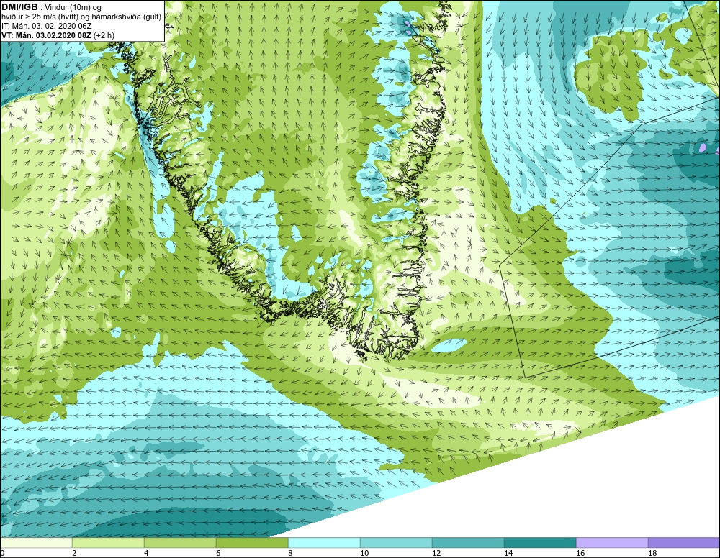Click the scale label '16' on the legend

(580, 553)
